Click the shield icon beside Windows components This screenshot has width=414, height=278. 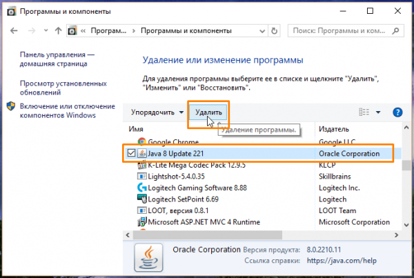coord(11,106)
